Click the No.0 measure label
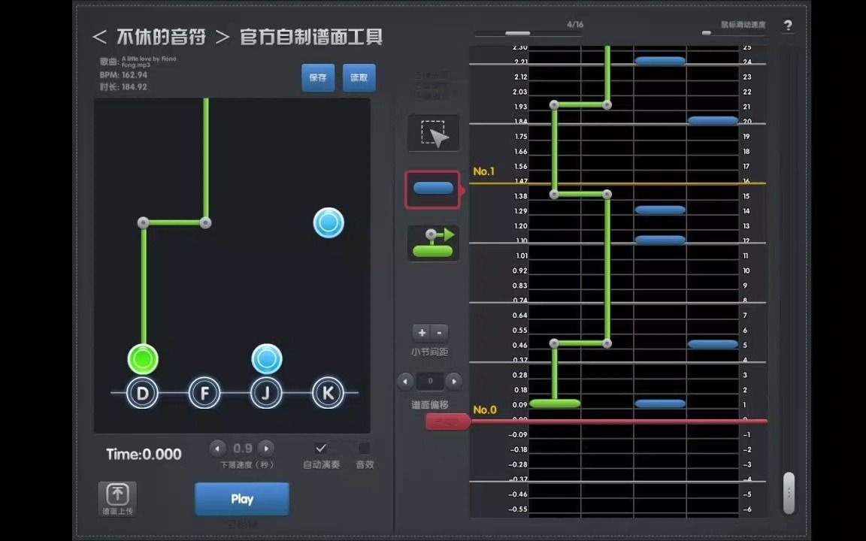866x541 pixels. click(x=485, y=410)
